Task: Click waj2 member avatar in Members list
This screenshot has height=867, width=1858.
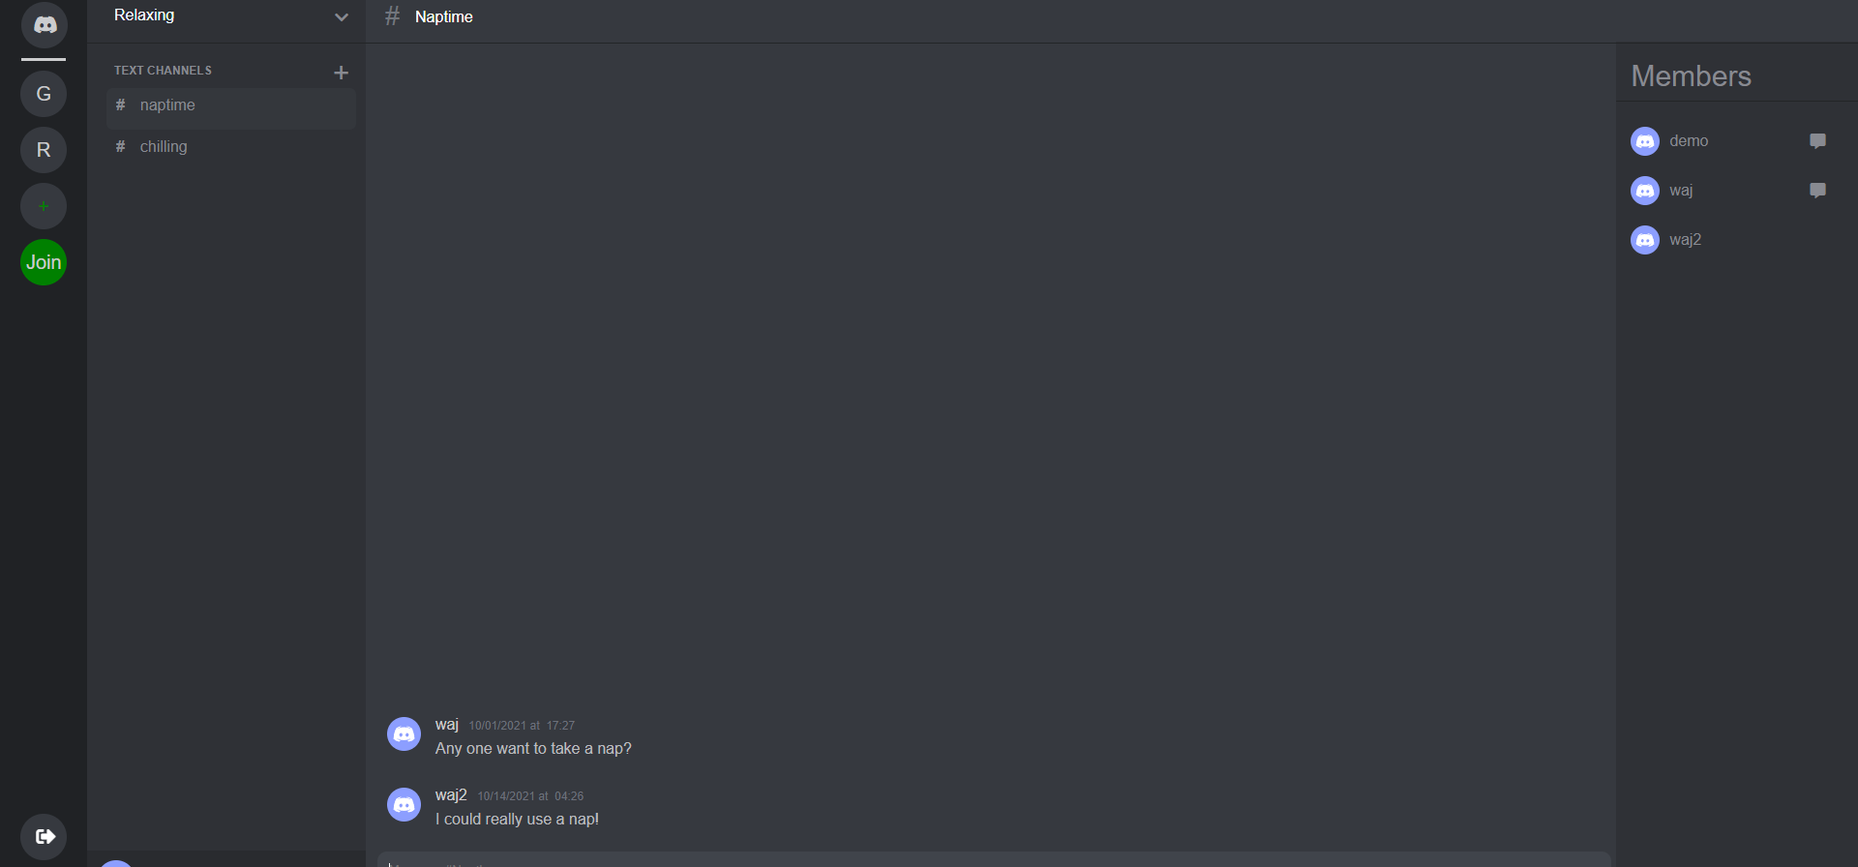Action: (1645, 240)
